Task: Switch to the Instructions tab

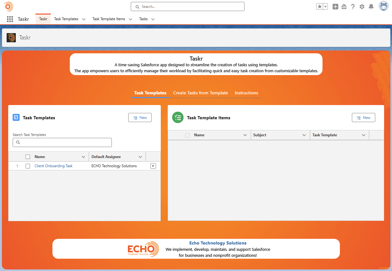Action: (x=246, y=93)
